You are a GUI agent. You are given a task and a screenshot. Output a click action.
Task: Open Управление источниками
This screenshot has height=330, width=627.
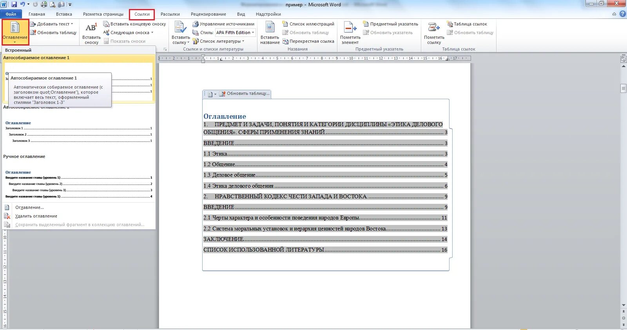click(x=223, y=24)
